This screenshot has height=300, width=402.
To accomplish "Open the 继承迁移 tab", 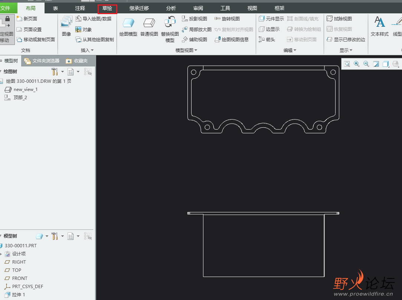I will point(139,8).
